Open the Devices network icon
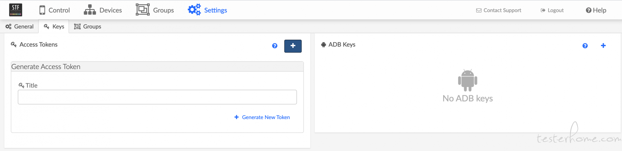Viewport: 622px width, 151px height. click(x=90, y=10)
